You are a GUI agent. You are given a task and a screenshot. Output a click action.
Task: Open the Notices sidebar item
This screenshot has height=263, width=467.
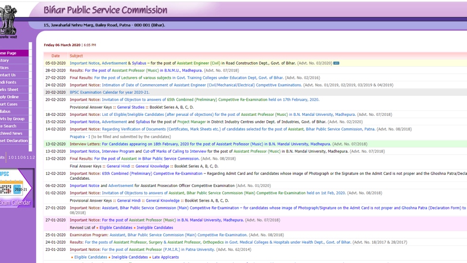(x=14, y=68)
